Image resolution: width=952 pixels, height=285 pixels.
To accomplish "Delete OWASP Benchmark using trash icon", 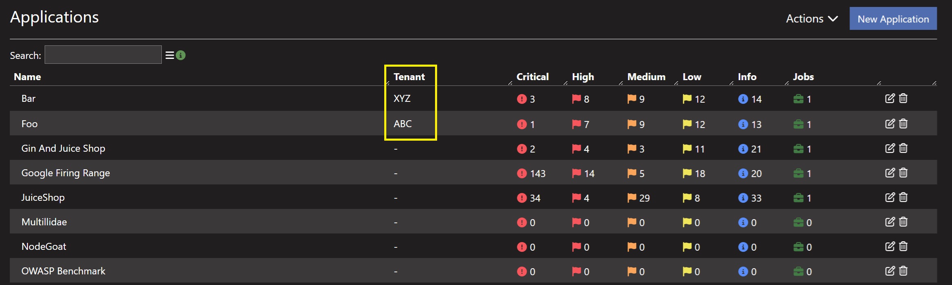I will click(x=903, y=271).
